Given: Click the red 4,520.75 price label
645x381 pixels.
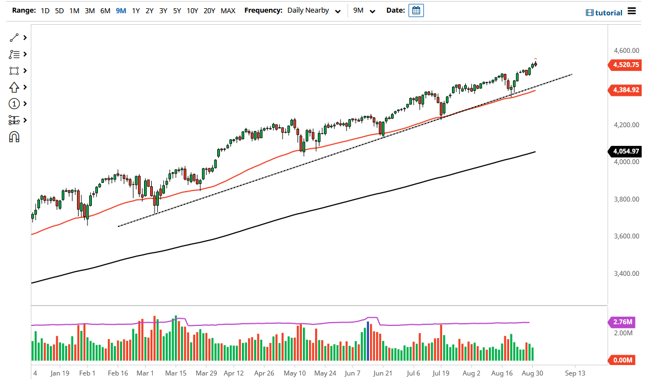Looking at the screenshot, I should click(x=624, y=65).
